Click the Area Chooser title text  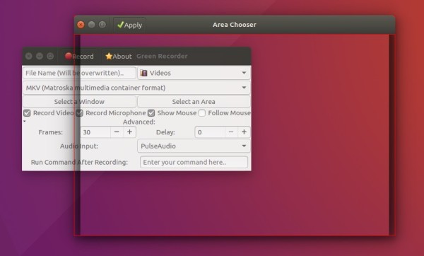(x=235, y=25)
